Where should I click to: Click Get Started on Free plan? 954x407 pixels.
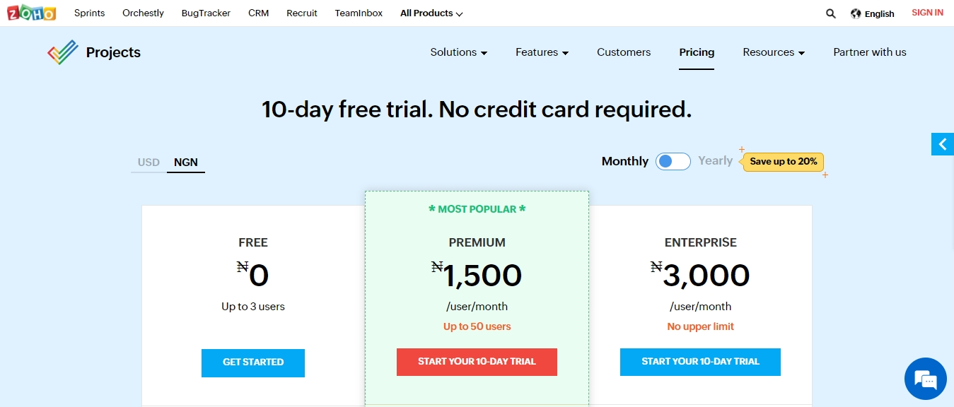[253, 362]
